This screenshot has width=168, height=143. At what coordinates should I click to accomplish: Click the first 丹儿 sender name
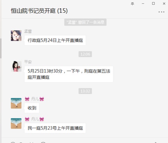tap(34, 99)
